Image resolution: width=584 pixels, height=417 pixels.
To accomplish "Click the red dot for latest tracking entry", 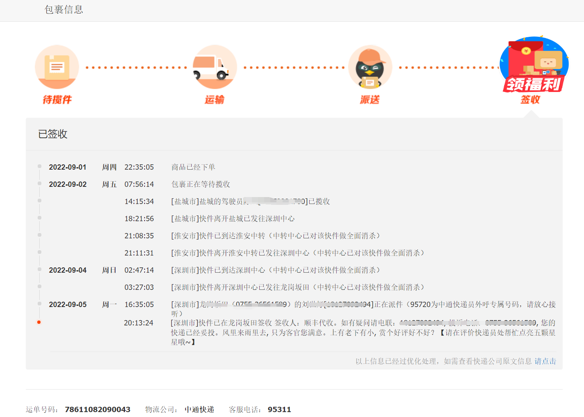I will [39, 322].
